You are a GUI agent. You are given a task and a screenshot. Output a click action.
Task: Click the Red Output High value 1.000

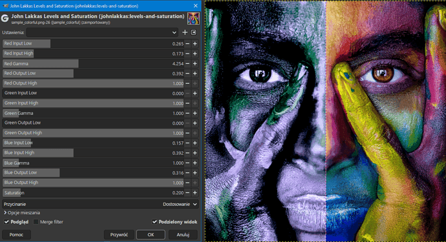click(178, 83)
